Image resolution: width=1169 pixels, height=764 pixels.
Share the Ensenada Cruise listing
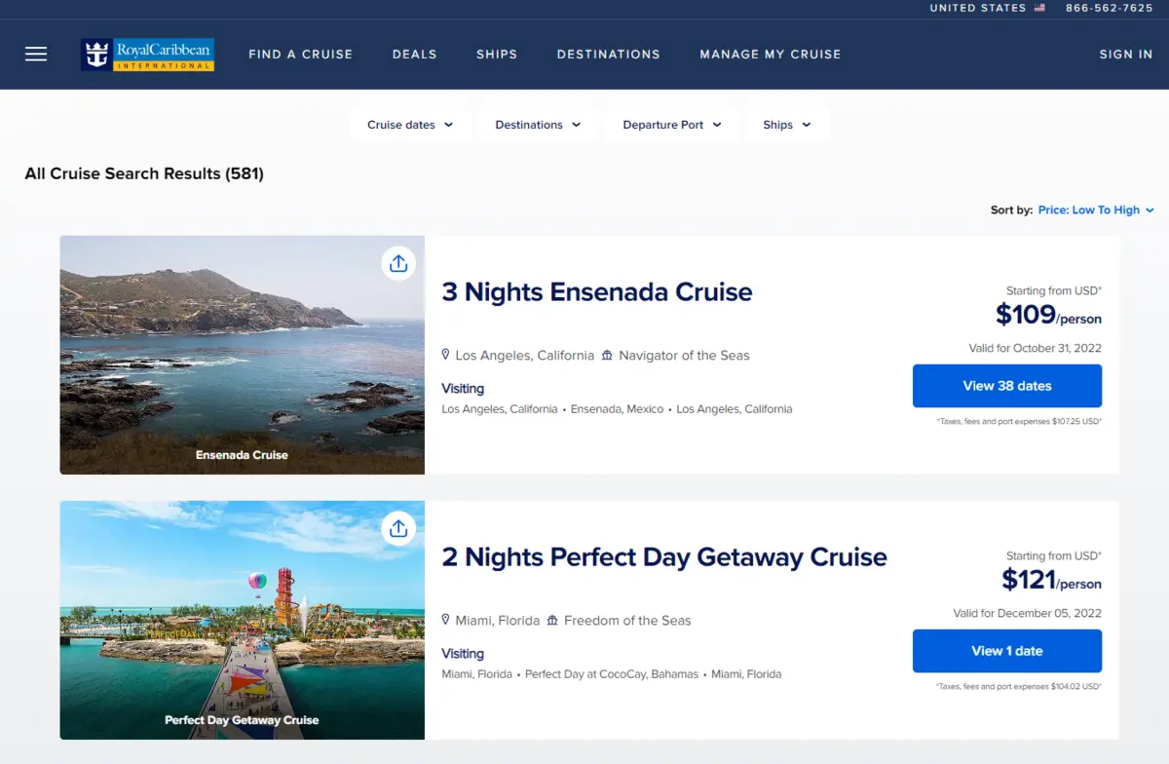point(397,263)
